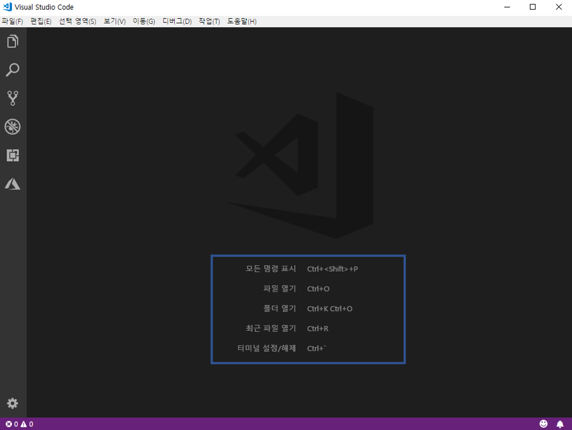The image size is (572, 430).
Task: Open the Debug view icon
Action: pyautogui.click(x=13, y=127)
